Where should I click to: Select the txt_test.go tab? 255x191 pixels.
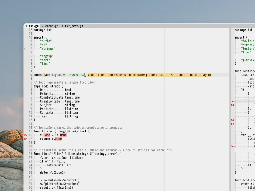pyautogui.click(x=72, y=26)
